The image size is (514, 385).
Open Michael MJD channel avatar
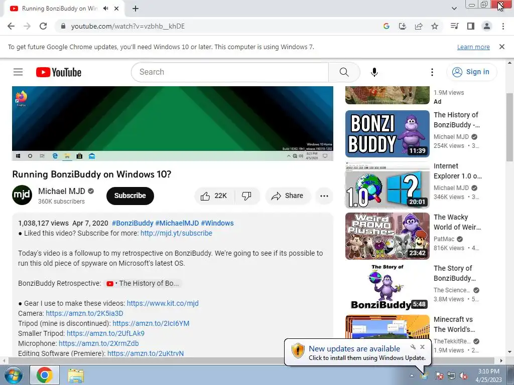[22, 195]
